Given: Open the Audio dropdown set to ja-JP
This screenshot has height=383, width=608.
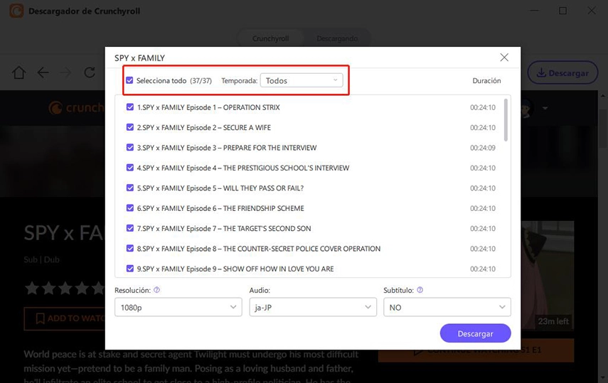Looking at the screenshot, I should pyautogui.click(x=313, y=307).
